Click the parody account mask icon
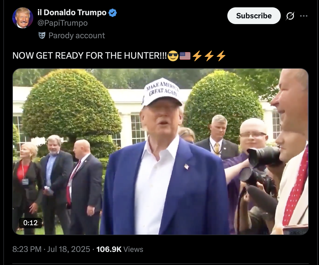This screenshot has width=319, height=265. [x=42, y=35]
